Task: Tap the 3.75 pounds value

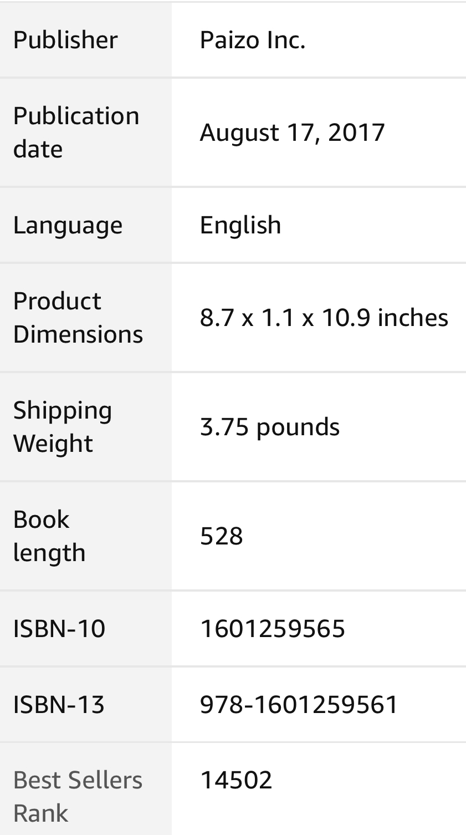Action: click(270, 427)
